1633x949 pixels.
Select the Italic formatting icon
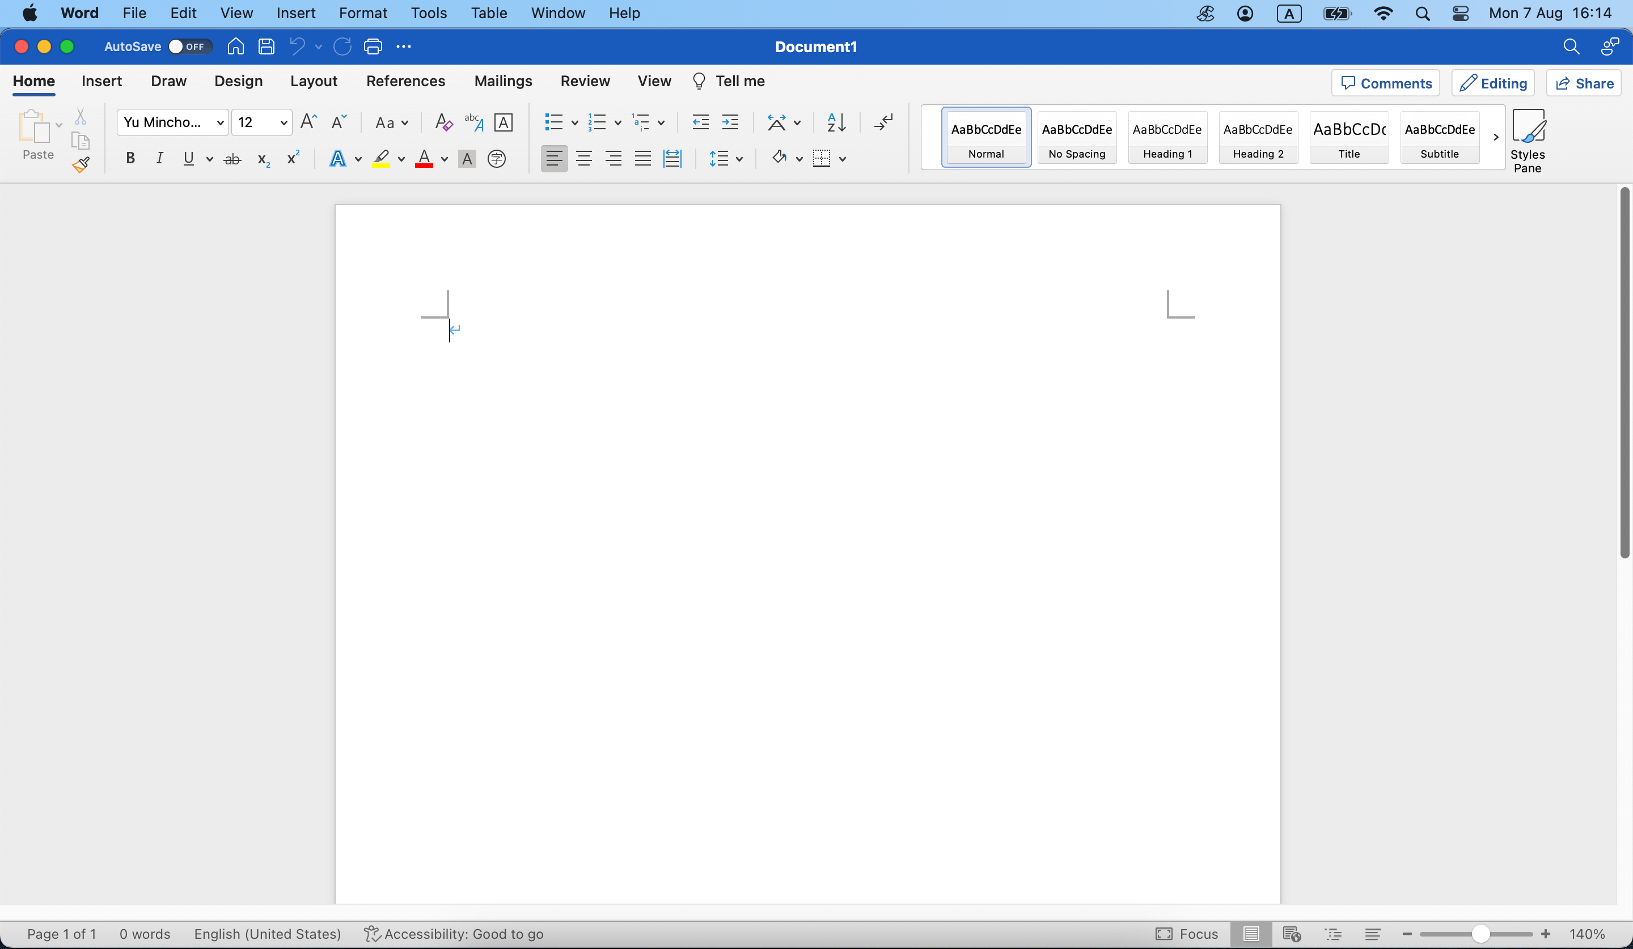click(x=158, y=158)
